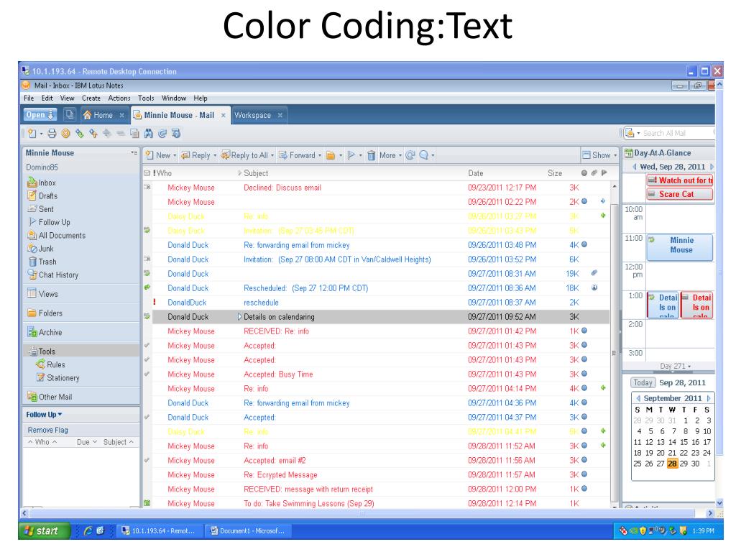Open the File menu
This screenshot has width=736, height=552.
(x=29, y=98)
